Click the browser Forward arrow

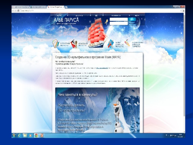[16, 11]
